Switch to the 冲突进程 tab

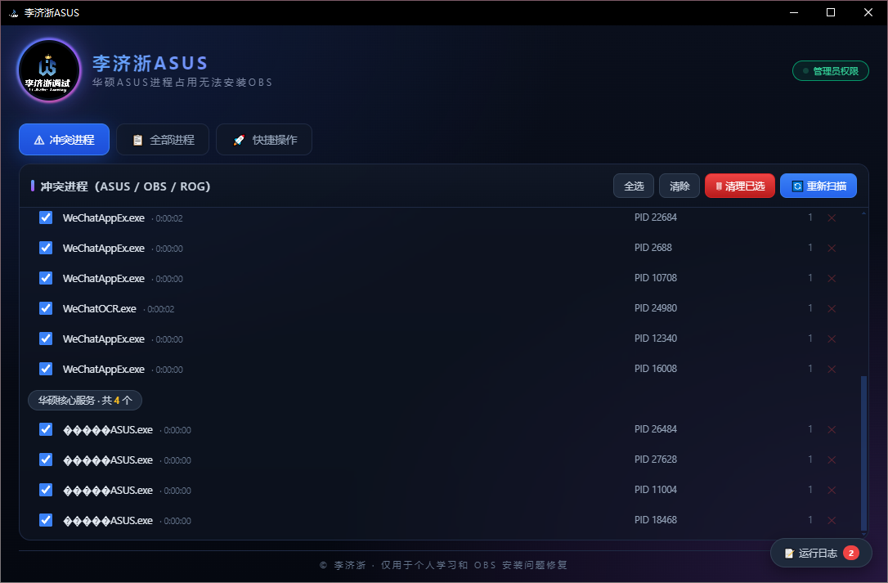[64, 139]
